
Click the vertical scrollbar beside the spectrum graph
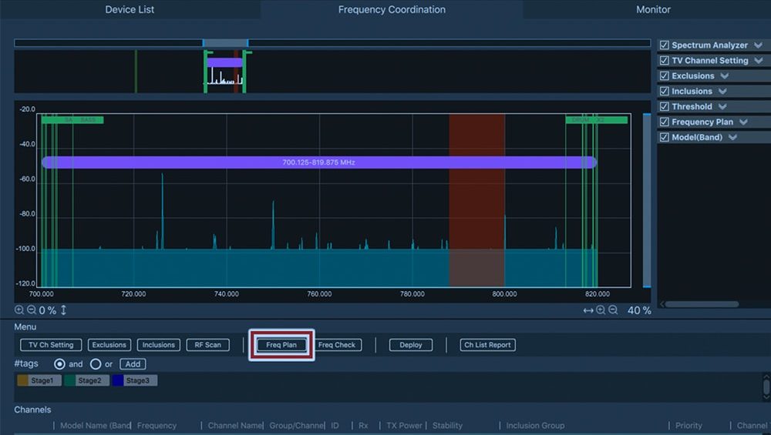[x=647, y=200]
